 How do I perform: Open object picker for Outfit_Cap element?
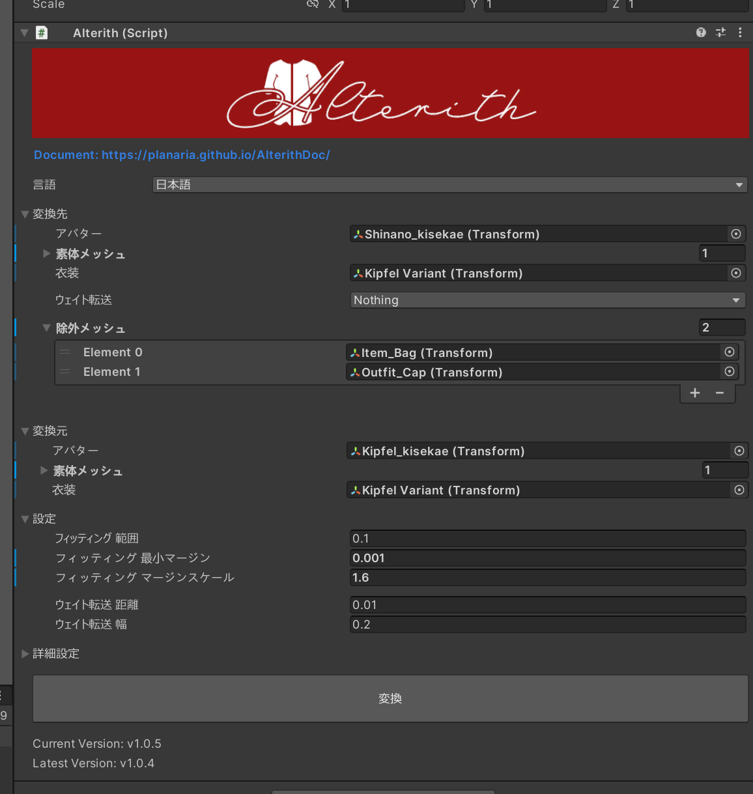(x=730, y=371)
